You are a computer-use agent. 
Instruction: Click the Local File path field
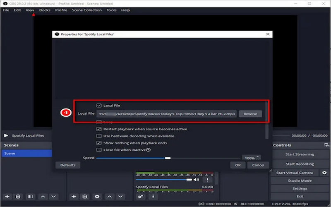click(167, 114)
